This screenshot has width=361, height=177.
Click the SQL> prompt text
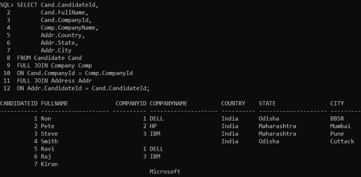pos(7,5)
